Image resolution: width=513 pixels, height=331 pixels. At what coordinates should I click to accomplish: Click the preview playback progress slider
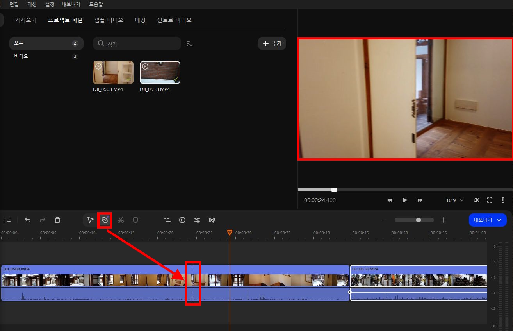pyautogui.click(x=405, y=190)
